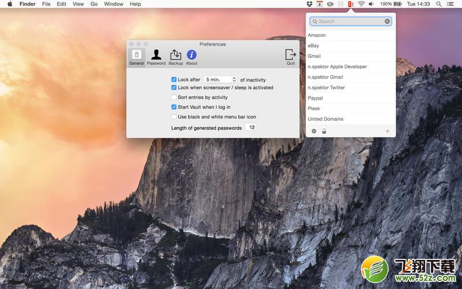The width and height of the screenshot is (462, 289).
Task: Click the volume icon in menu bar
Action: point(371,4)
